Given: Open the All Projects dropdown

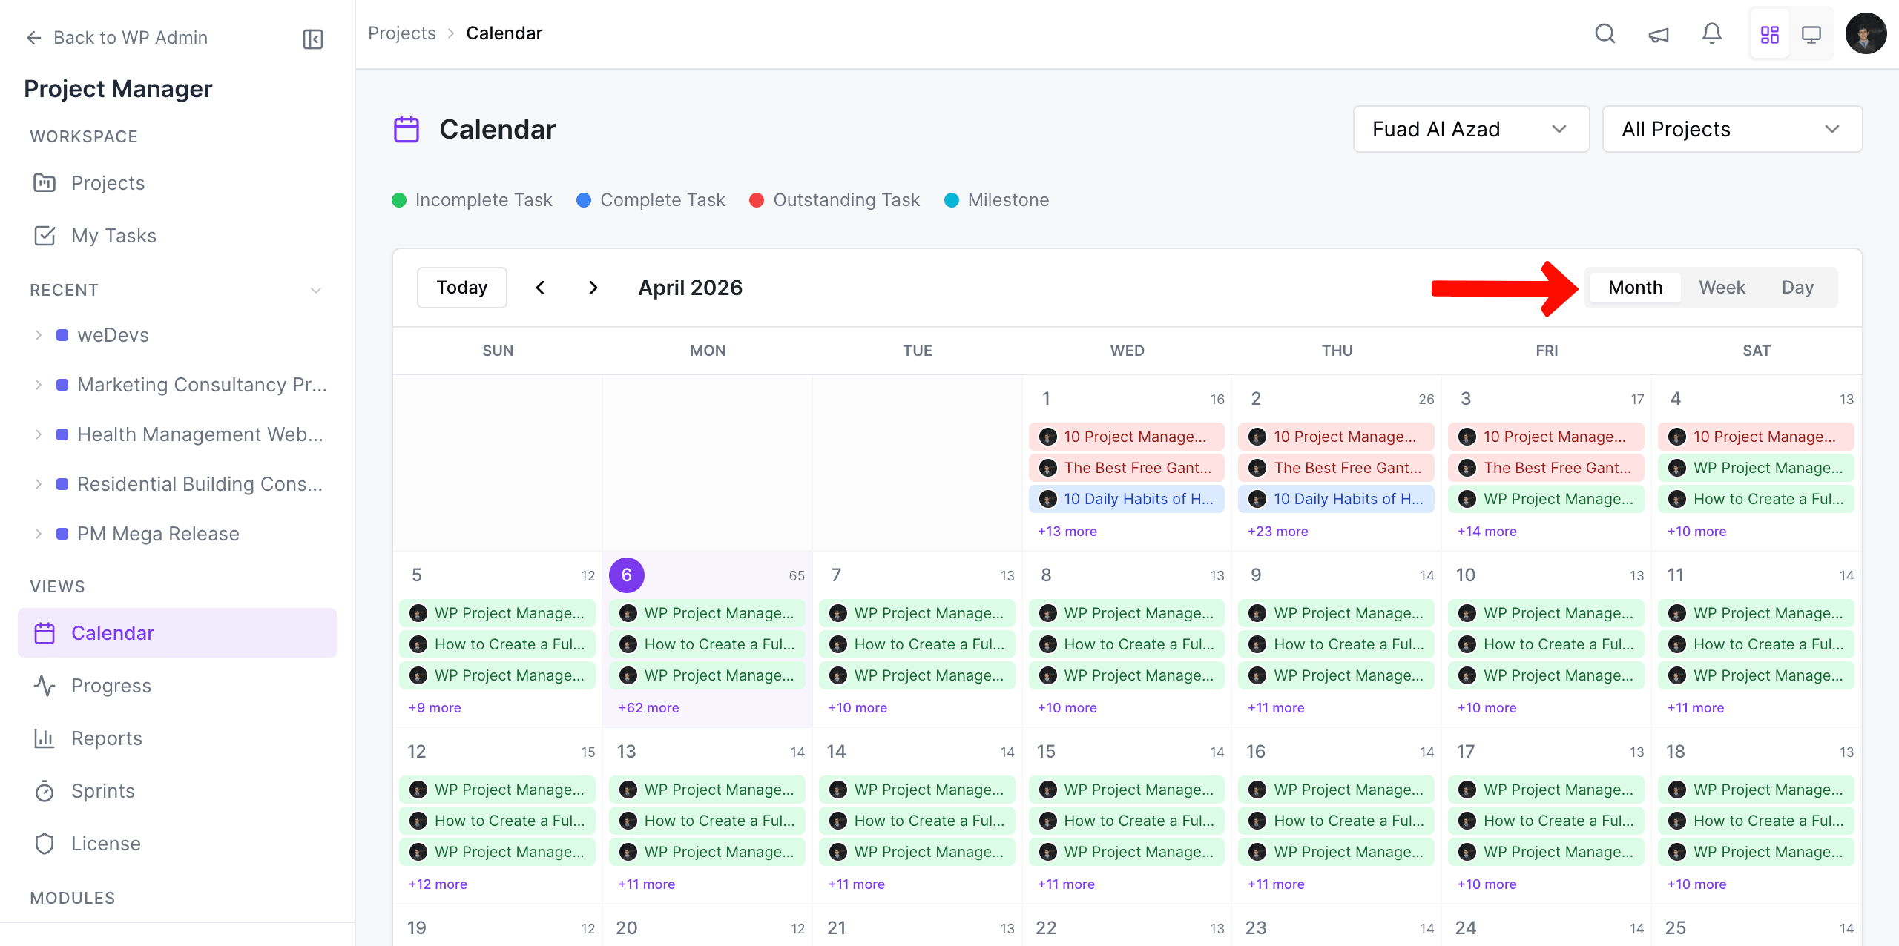Looking at the screenshot, I should pos(1732,128).
